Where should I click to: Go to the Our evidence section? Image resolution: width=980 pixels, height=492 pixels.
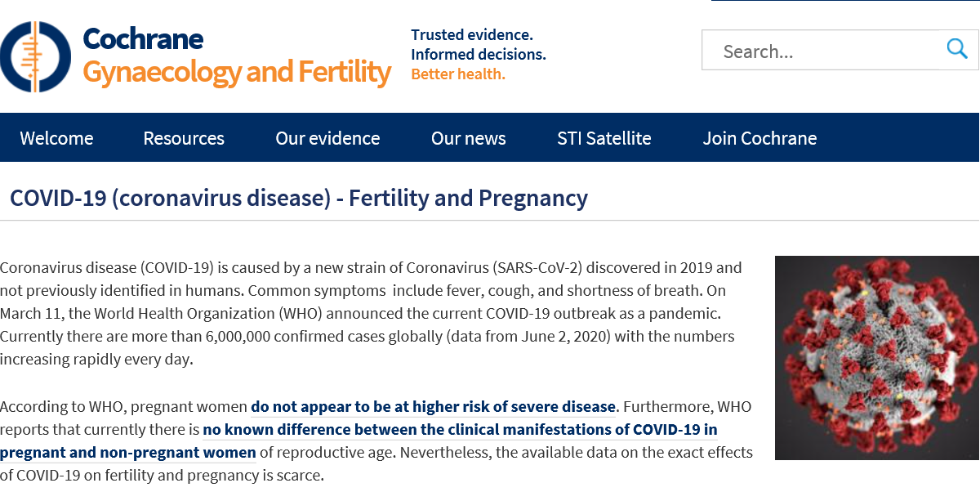[x=327, y=138]
